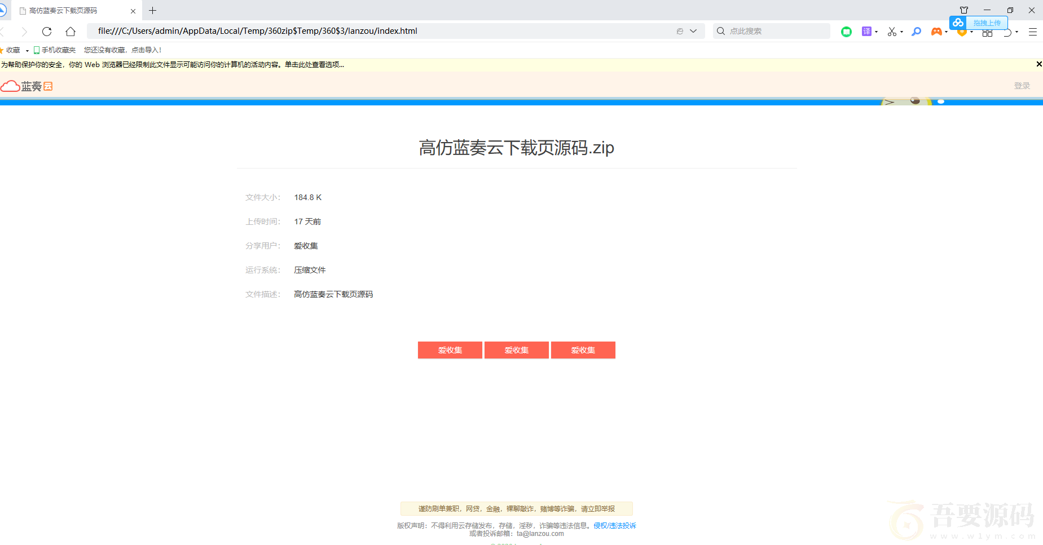
Task: Open a new tab with plus button
Action: coord(152,11)
